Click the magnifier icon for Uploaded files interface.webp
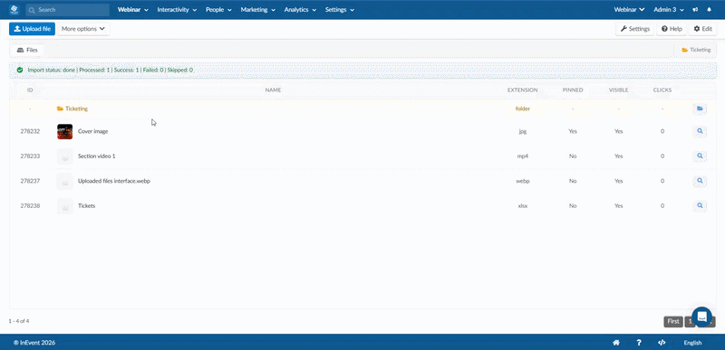The image size is (725, 350). point(700,181)
